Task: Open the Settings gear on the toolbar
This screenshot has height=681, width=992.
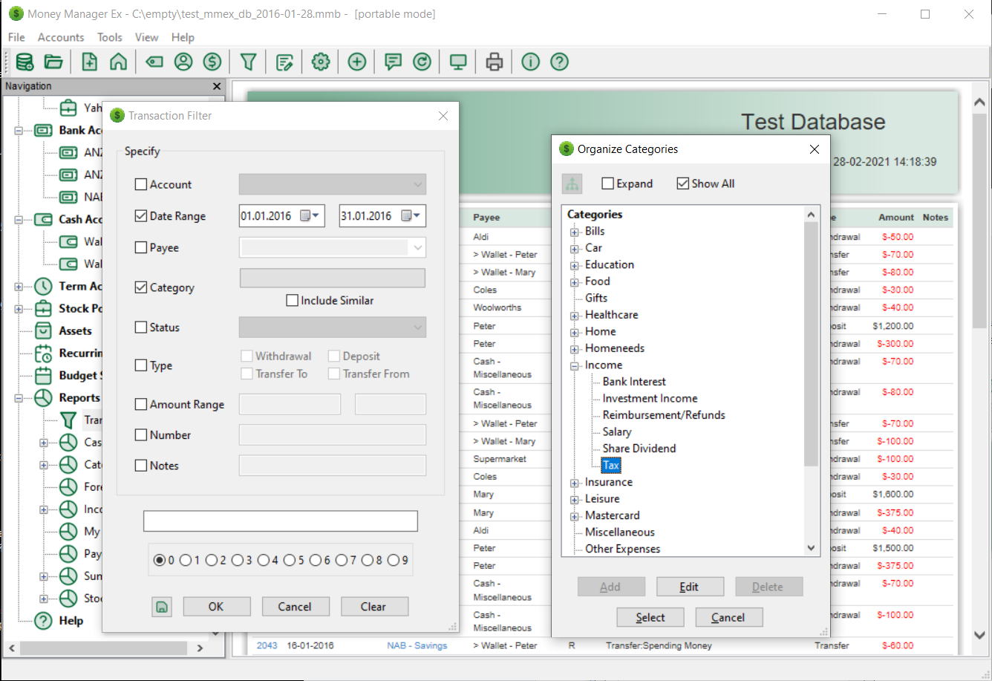Action: 320,62
